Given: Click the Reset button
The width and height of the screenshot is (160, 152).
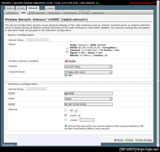Looking at the screenshot, I should tap(119, 140).
